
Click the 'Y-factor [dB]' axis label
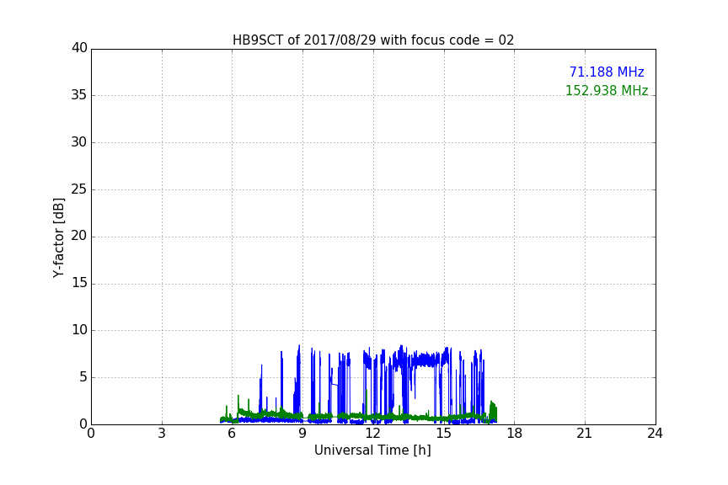[59, 237]
